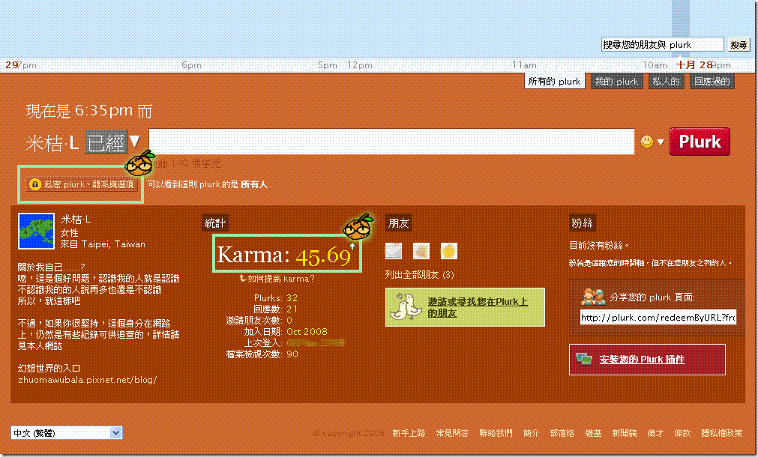Viewport: 758px width, 457px height.
Task: Switch to the 私人的 tab
Action: point(666,81)
